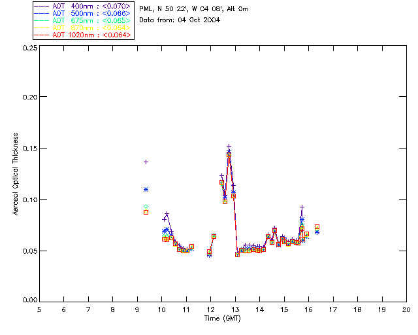Click the AOT 675nm legend entry
418x335 pixels.
(x=83, y=20)
